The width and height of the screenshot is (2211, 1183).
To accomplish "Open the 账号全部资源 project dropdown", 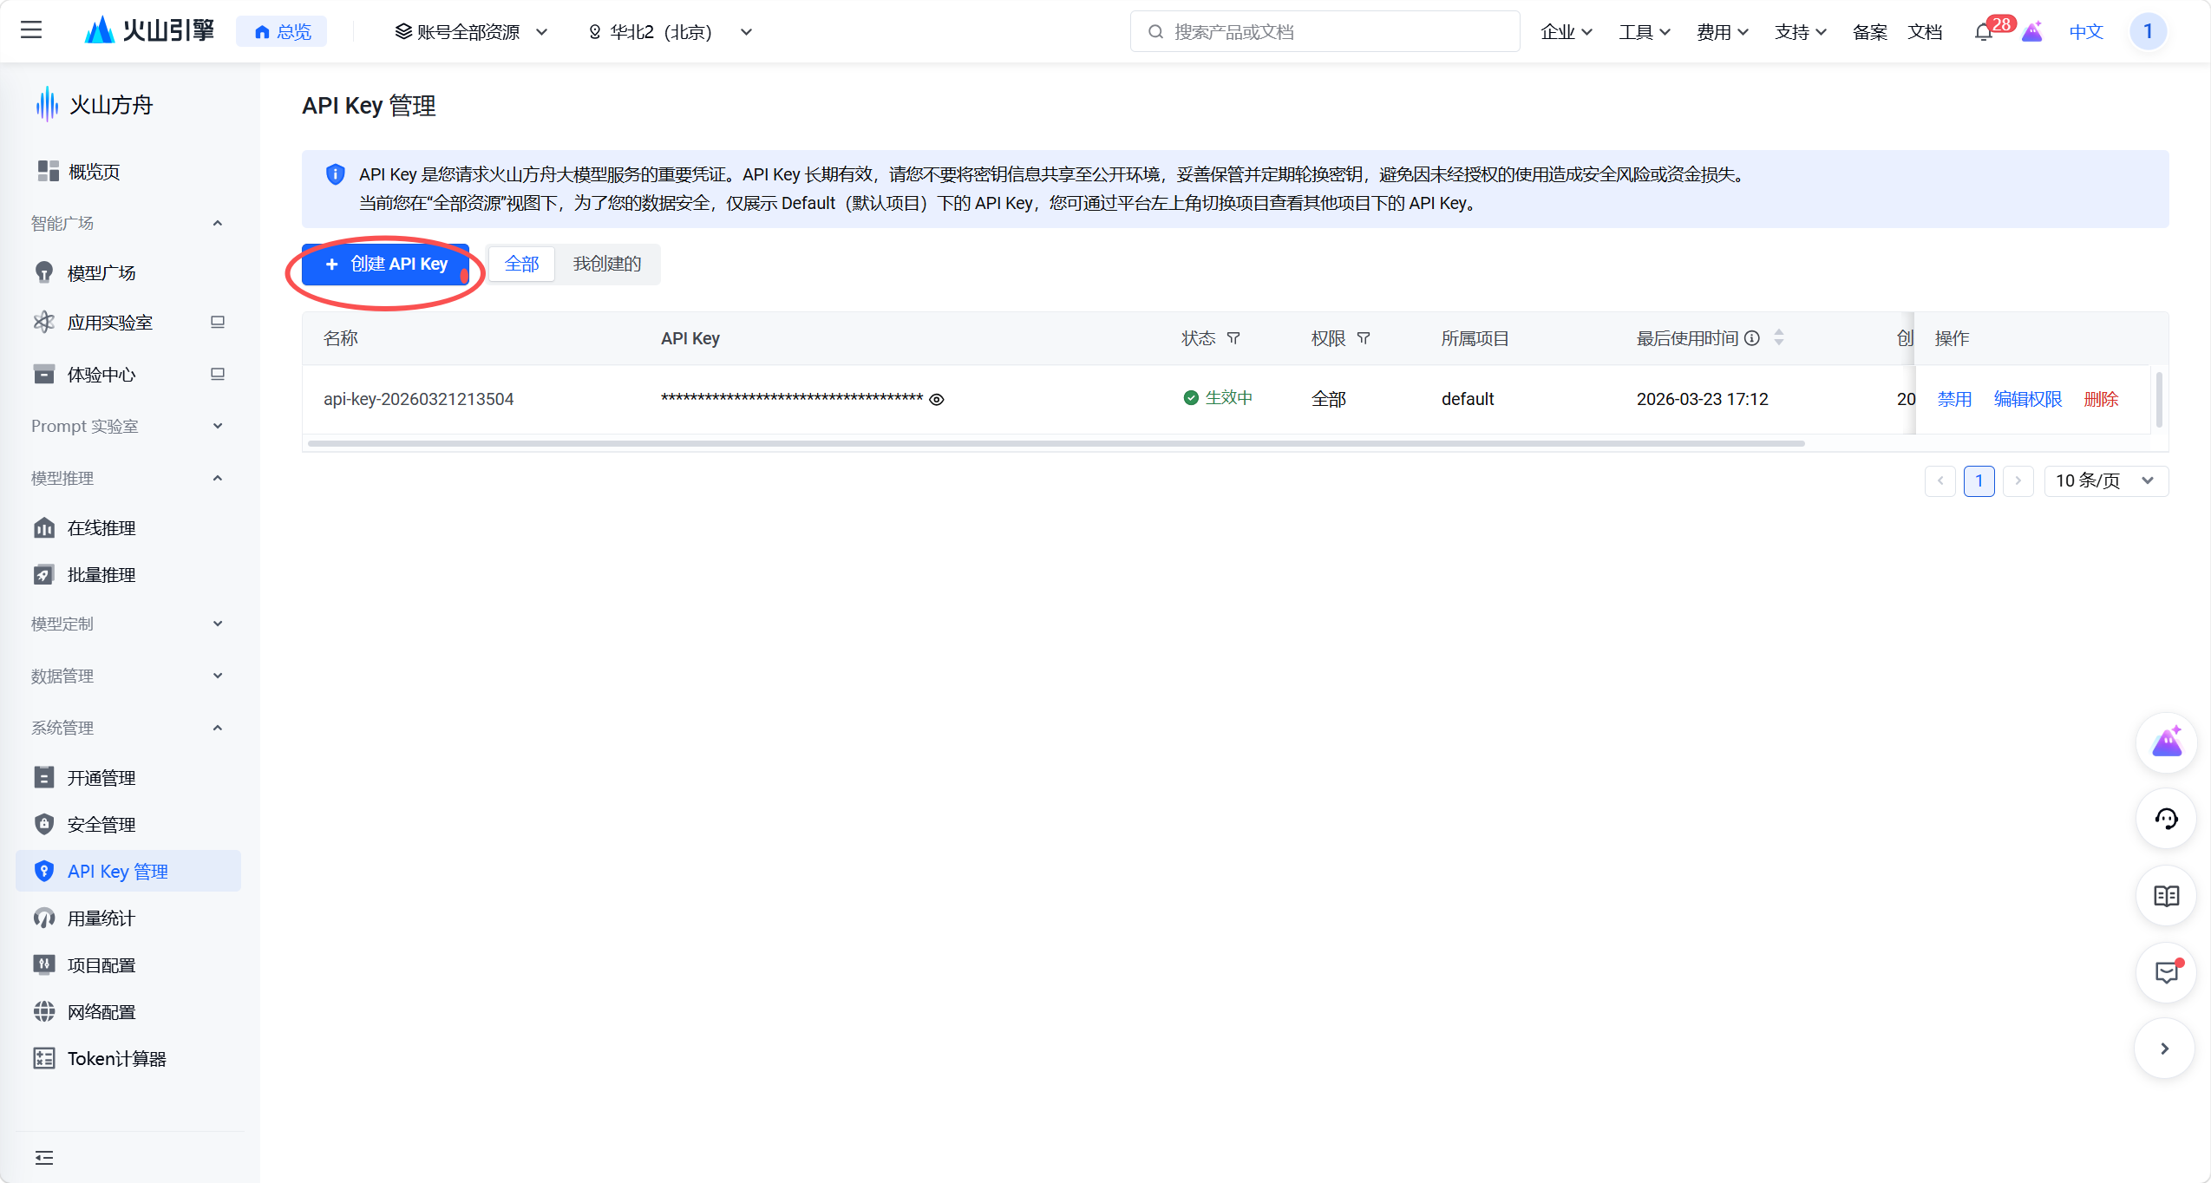I will coord(472,32).
